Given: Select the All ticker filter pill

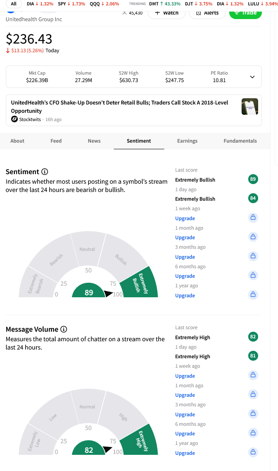Looking at the screenshot, I should (14, 4).
